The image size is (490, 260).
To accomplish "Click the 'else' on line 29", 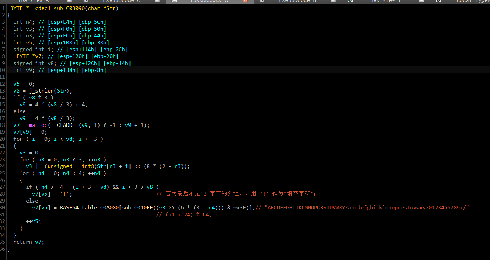I will (x=32, y=201).
